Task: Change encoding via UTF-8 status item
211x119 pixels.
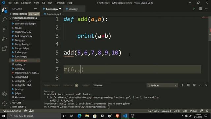Action: pyautogui.click(x=177, y=111)
